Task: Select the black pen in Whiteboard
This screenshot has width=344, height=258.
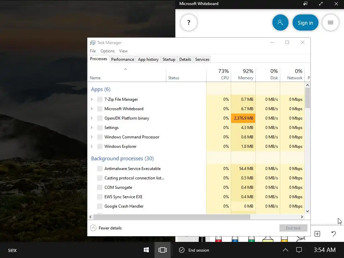Action: [x=202, y=239]
